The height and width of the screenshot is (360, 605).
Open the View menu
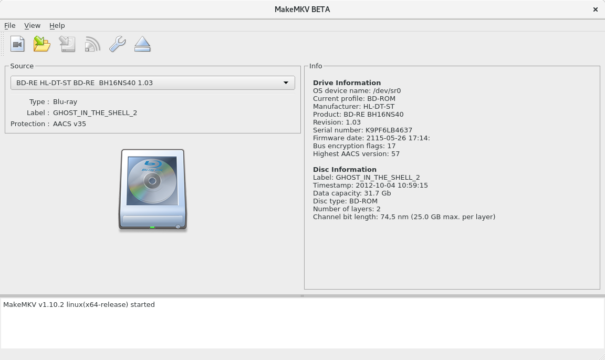[32, 25]
